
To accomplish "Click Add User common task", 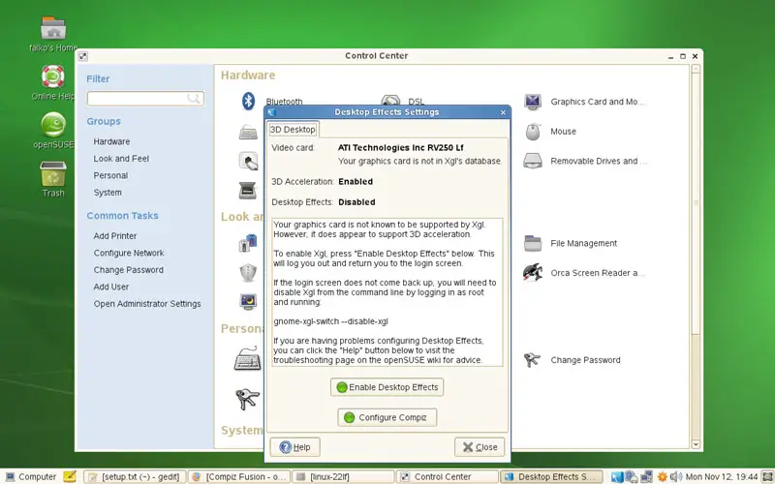I will tap(111, 287).
